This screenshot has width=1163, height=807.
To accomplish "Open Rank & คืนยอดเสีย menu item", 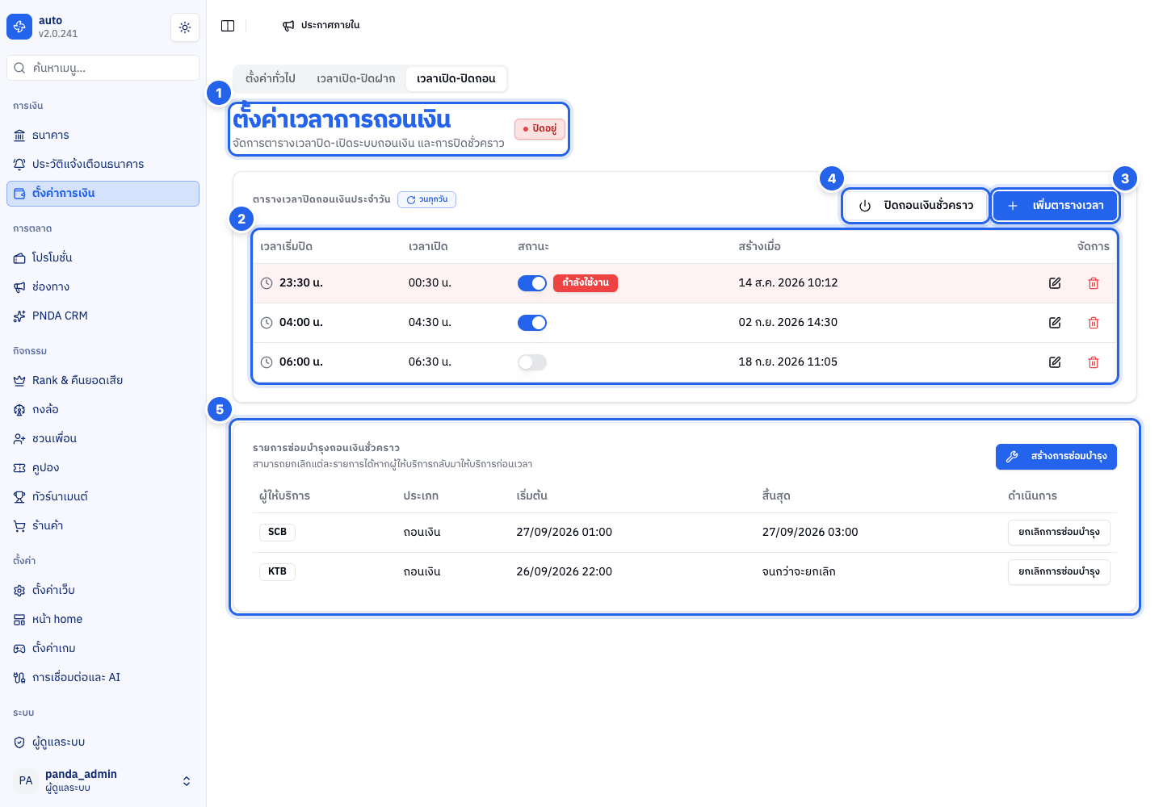I will coord(103,381).
